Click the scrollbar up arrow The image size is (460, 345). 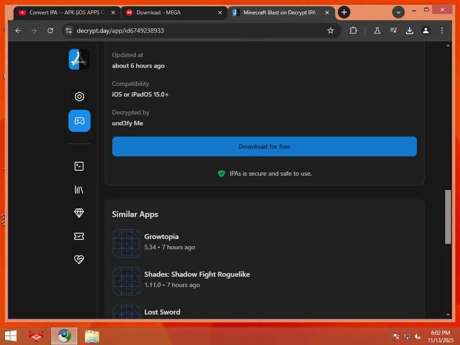click(x=448, y=45)
